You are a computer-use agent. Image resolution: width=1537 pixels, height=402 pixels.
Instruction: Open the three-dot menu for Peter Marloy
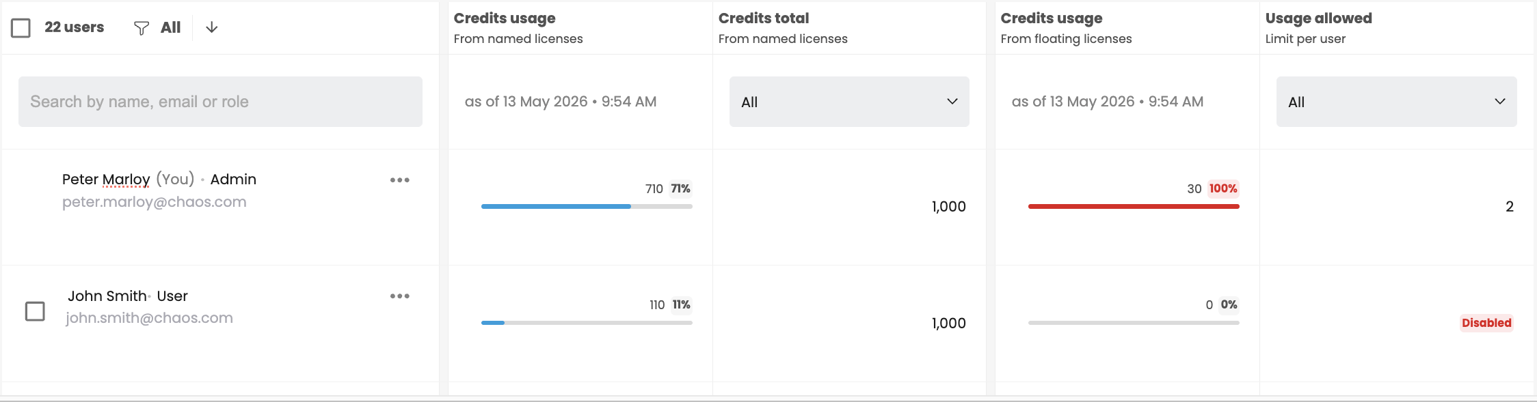pos(400,180)
